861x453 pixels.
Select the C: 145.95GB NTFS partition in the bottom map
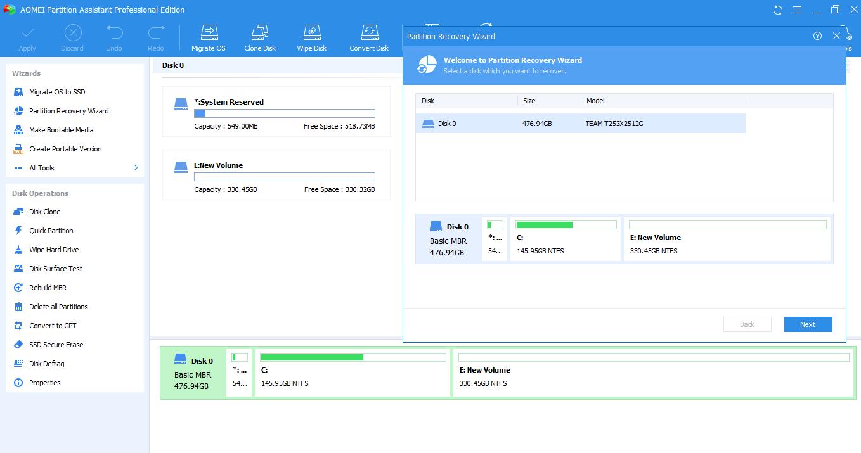pyautogui.click(x=353, y=373)
